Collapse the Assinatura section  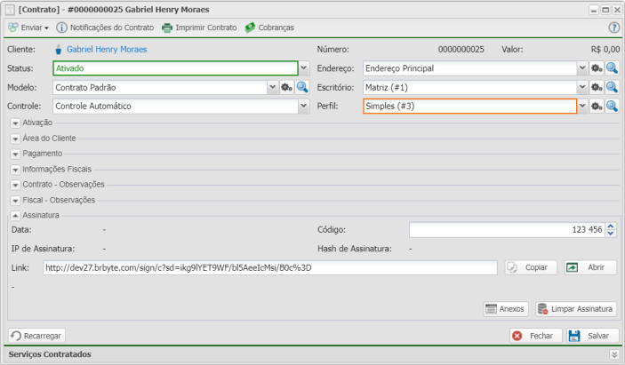16,215
